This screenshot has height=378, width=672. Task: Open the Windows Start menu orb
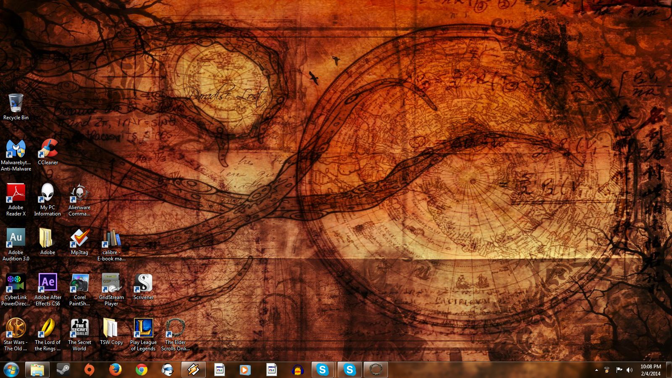click(x=11, y=370)
